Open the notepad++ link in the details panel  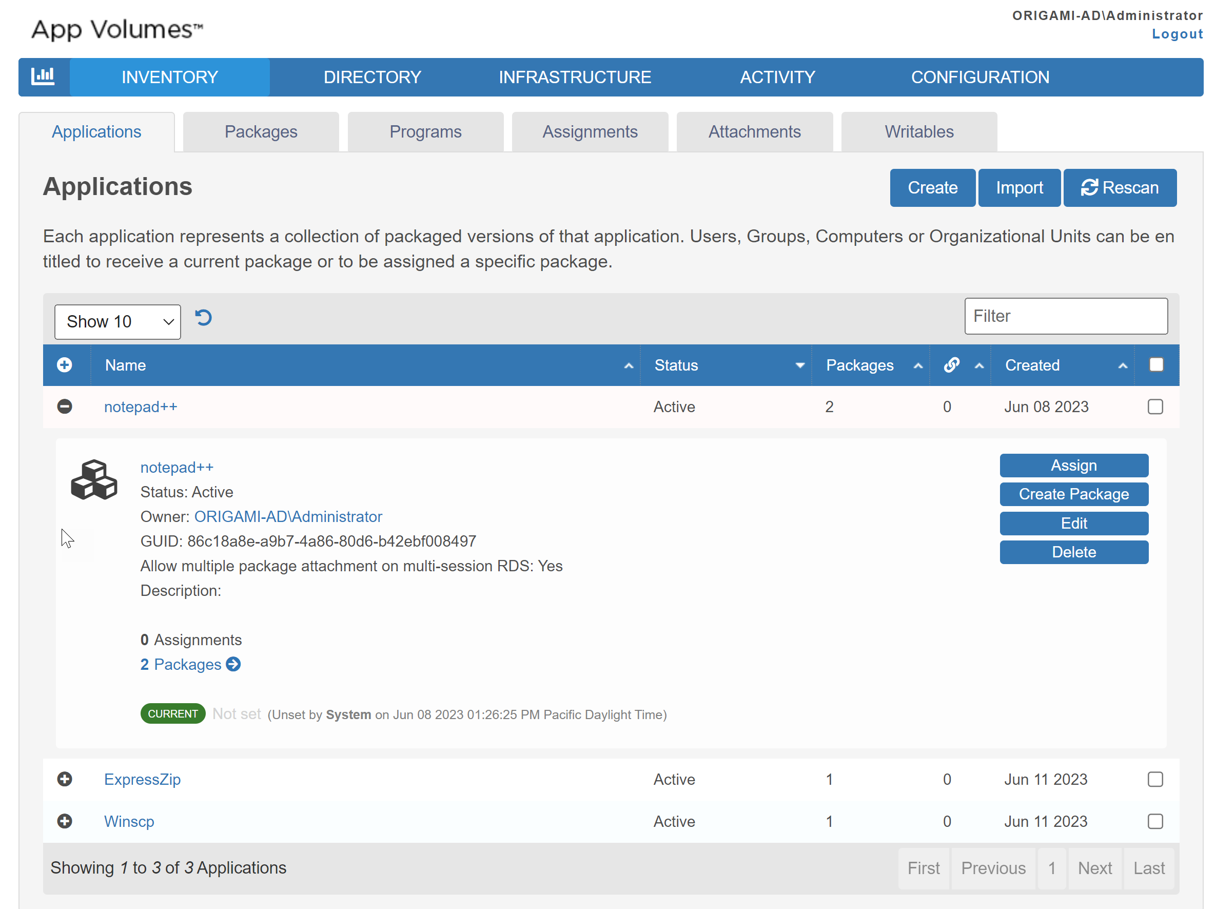coord(177,467)
